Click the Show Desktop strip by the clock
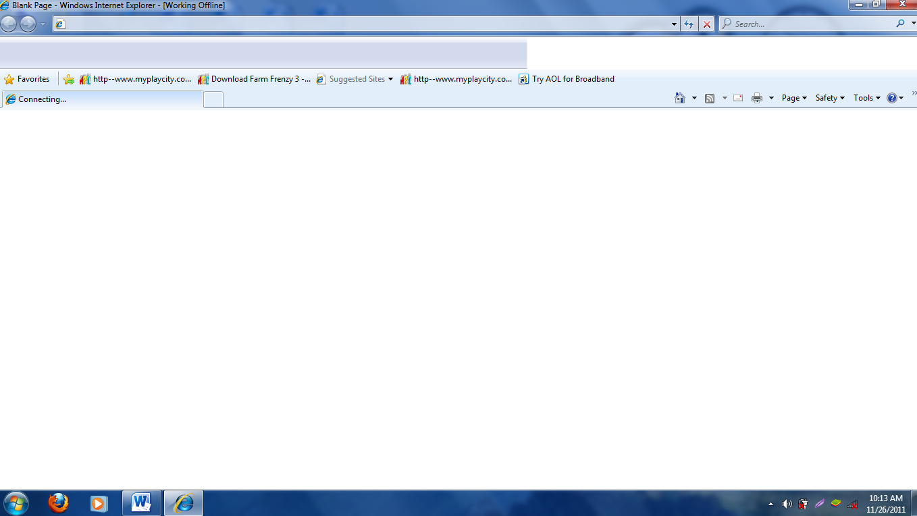 coord(913,503)
